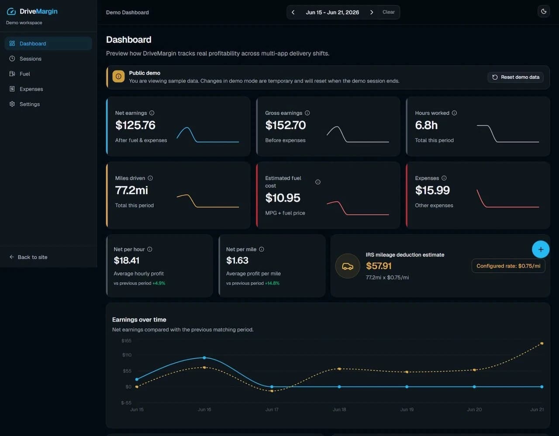Clear the selected date range
Image resolution: width=559 pixels, height=436 pixels.
(388, 12)
